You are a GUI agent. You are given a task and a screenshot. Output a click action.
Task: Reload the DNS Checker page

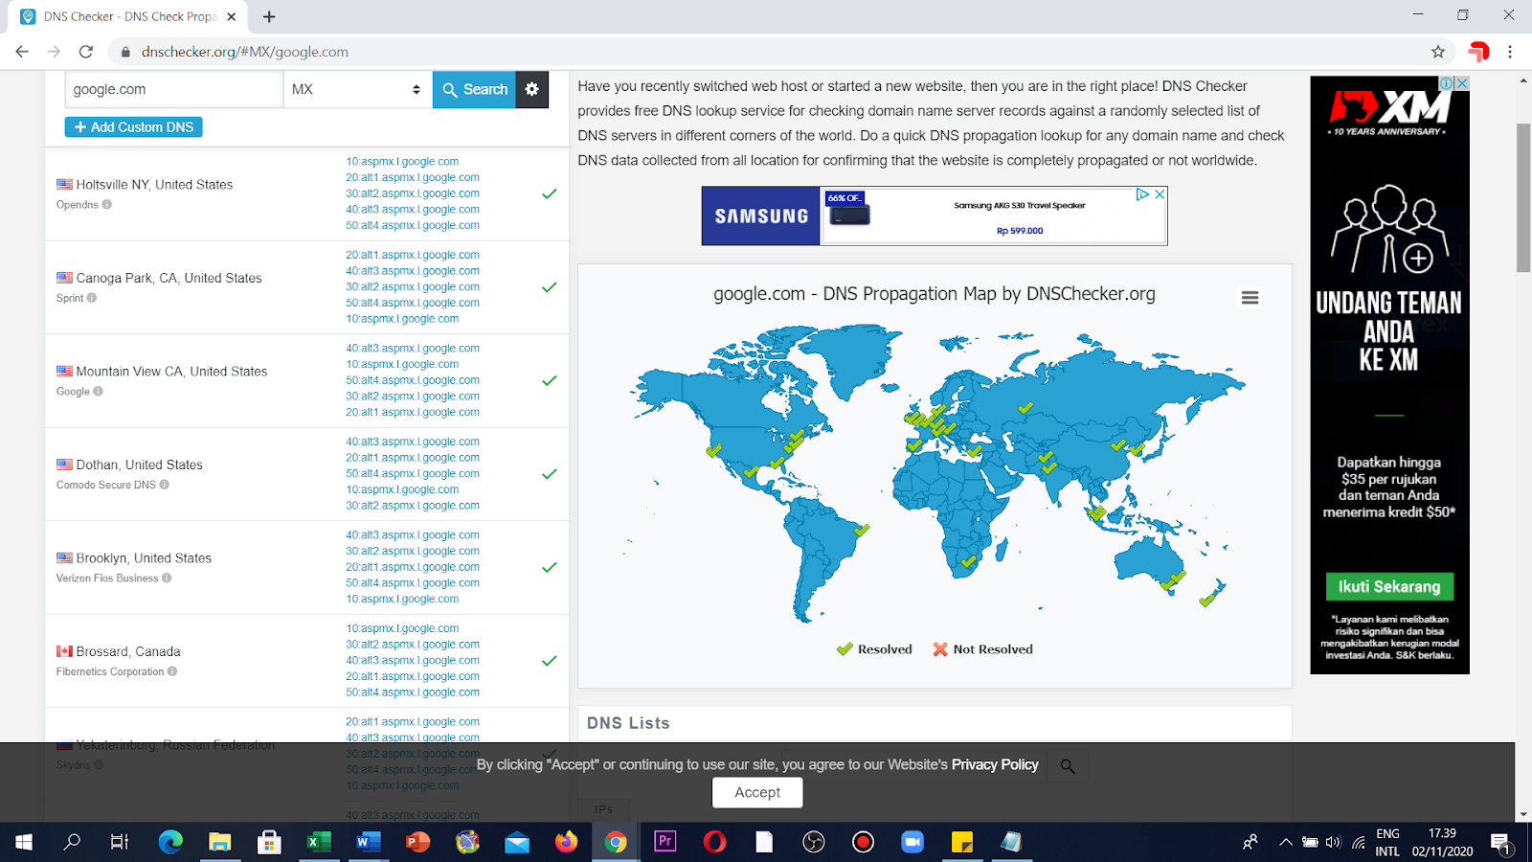click(x=86, y=52)
